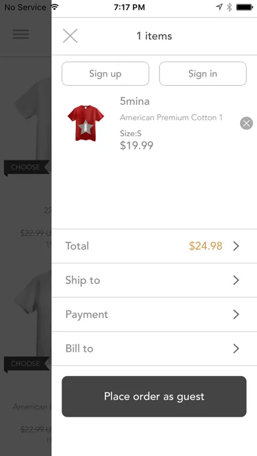Image resolution: width=257 pixels, height=456 pixels.
Task: Select the red star t-shirt thumbnail
Action: coord(86,123)
